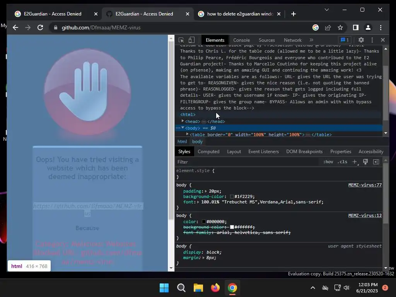Show more DevTools tabs chevron
396x297 pixels.
click(x=311, y=40)
